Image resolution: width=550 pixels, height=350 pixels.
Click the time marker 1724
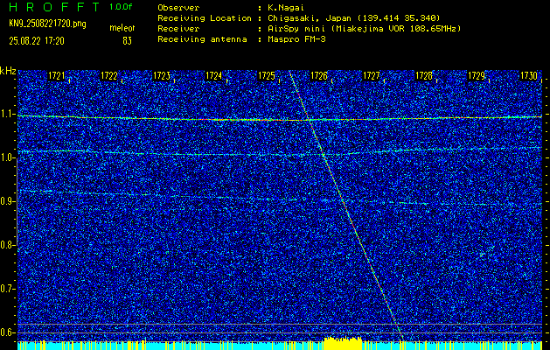click(x=213, y=76)
